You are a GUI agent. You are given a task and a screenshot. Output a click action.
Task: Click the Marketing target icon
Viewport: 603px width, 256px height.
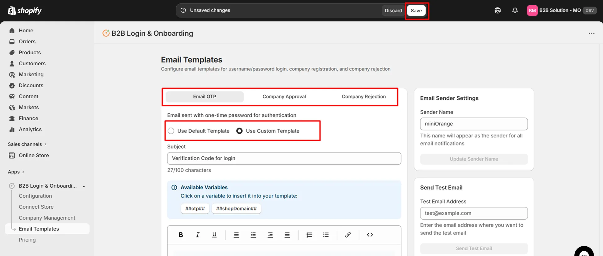[12, 74]
